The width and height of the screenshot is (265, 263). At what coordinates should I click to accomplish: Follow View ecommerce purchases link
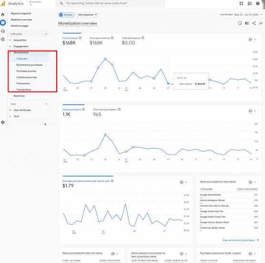[241, 240]
